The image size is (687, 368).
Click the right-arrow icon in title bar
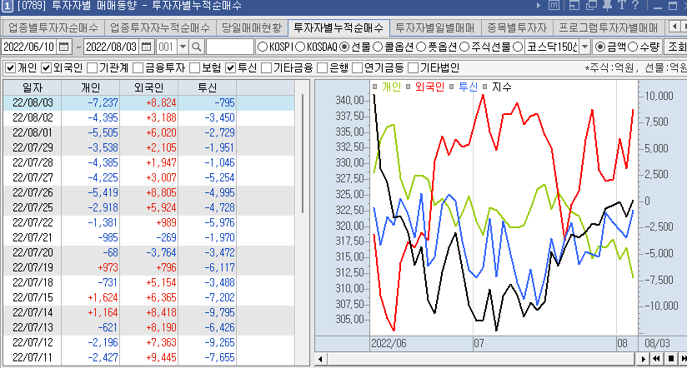coord(539,6)
